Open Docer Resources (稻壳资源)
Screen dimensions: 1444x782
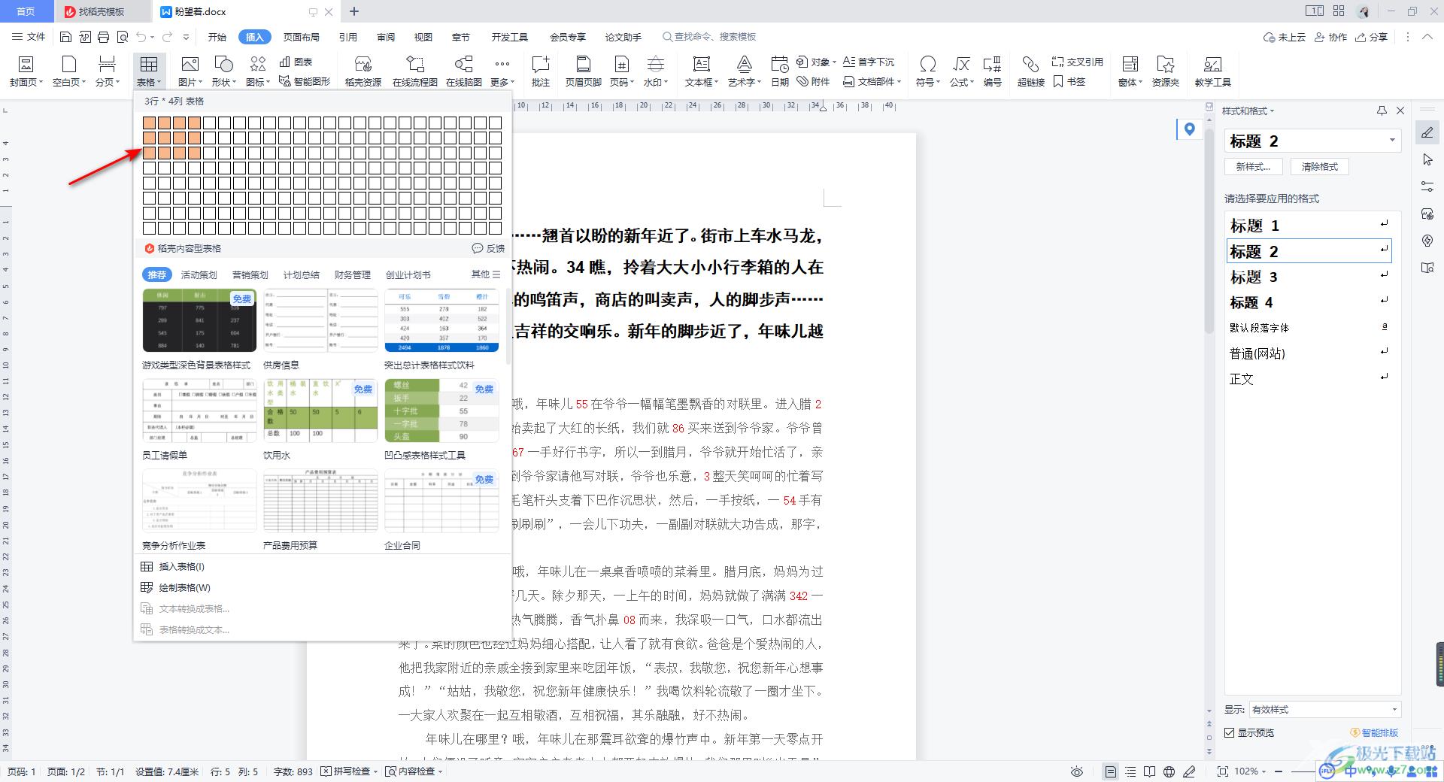tap(363, 71)
